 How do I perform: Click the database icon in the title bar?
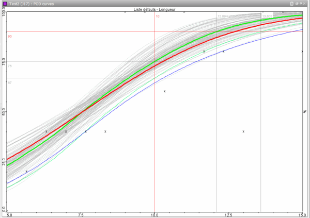[291, 4]
